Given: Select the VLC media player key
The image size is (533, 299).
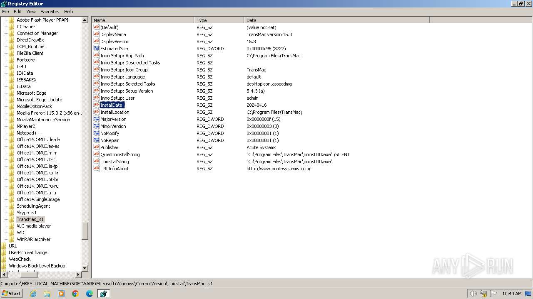Looking at the screenshot, I should 34,226.
